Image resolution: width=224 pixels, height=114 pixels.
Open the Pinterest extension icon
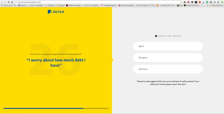pos(188,2)
